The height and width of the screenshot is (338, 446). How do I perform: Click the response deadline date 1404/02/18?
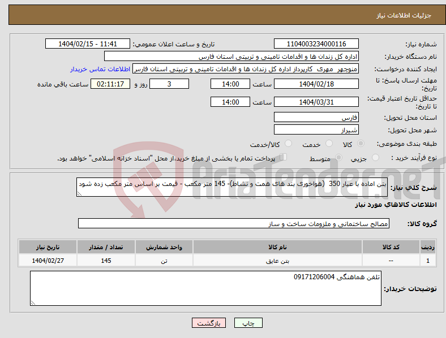[x=316, y=84]
